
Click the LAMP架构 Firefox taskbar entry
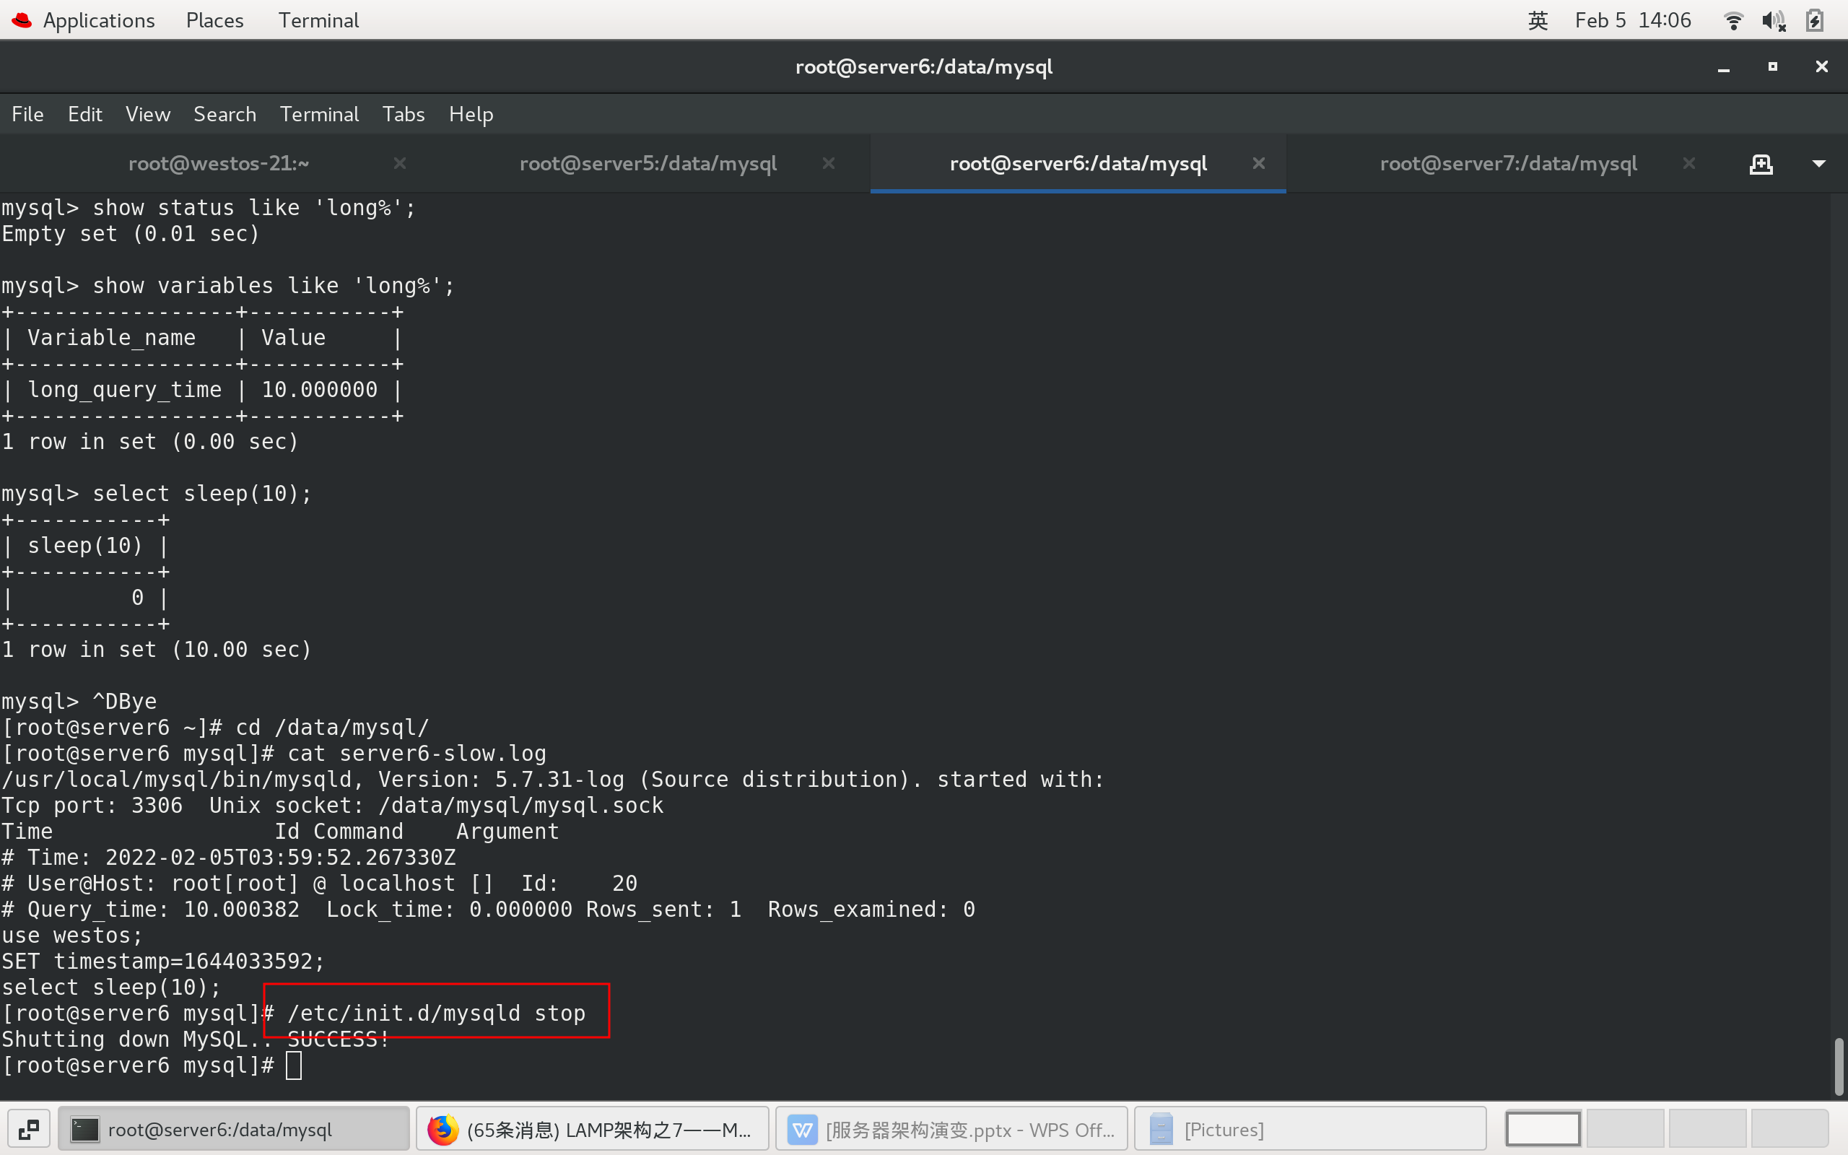592,1128
